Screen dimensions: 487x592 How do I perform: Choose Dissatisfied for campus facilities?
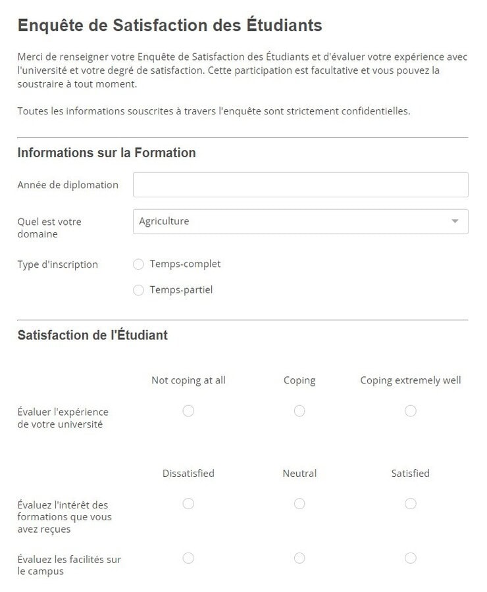188,558
